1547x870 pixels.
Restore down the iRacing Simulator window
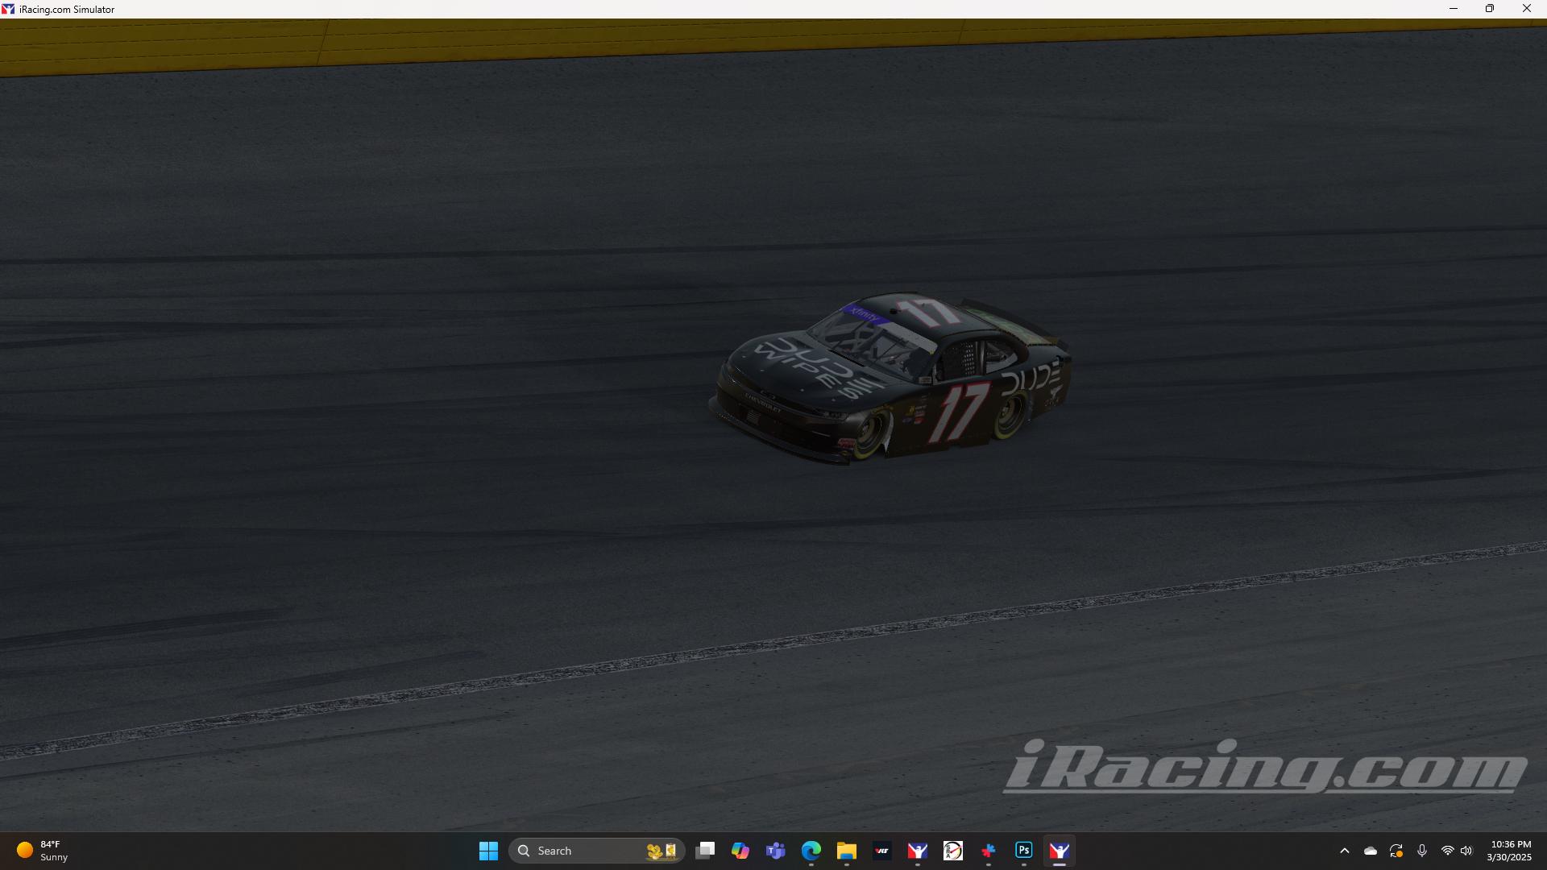[x=1490, y=9]
